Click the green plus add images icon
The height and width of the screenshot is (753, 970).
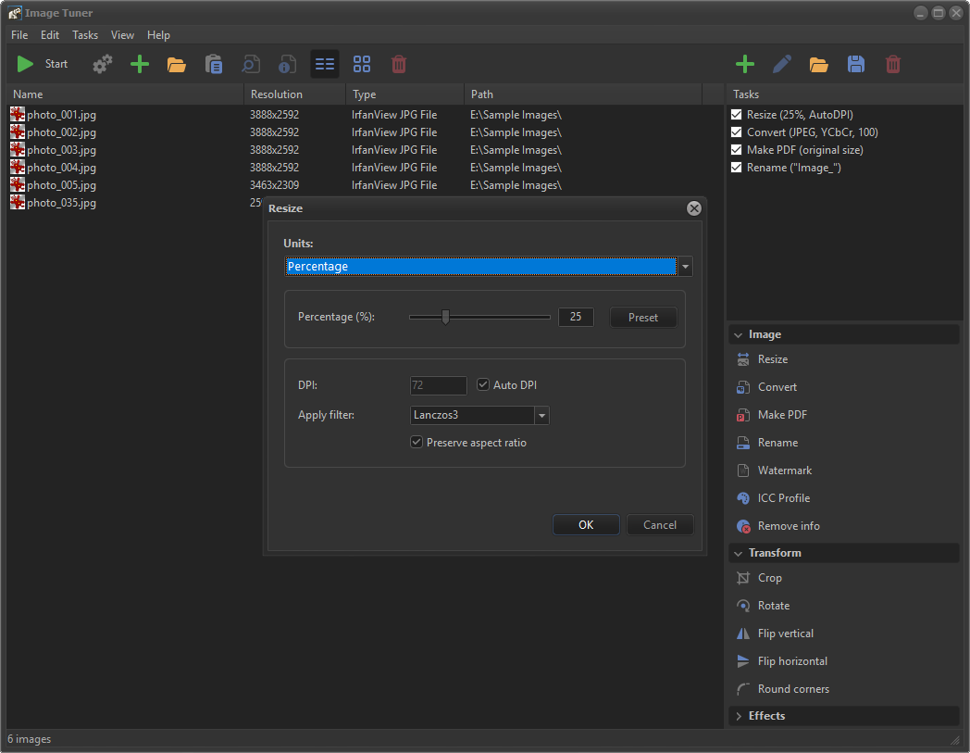(x=140, y=64)
